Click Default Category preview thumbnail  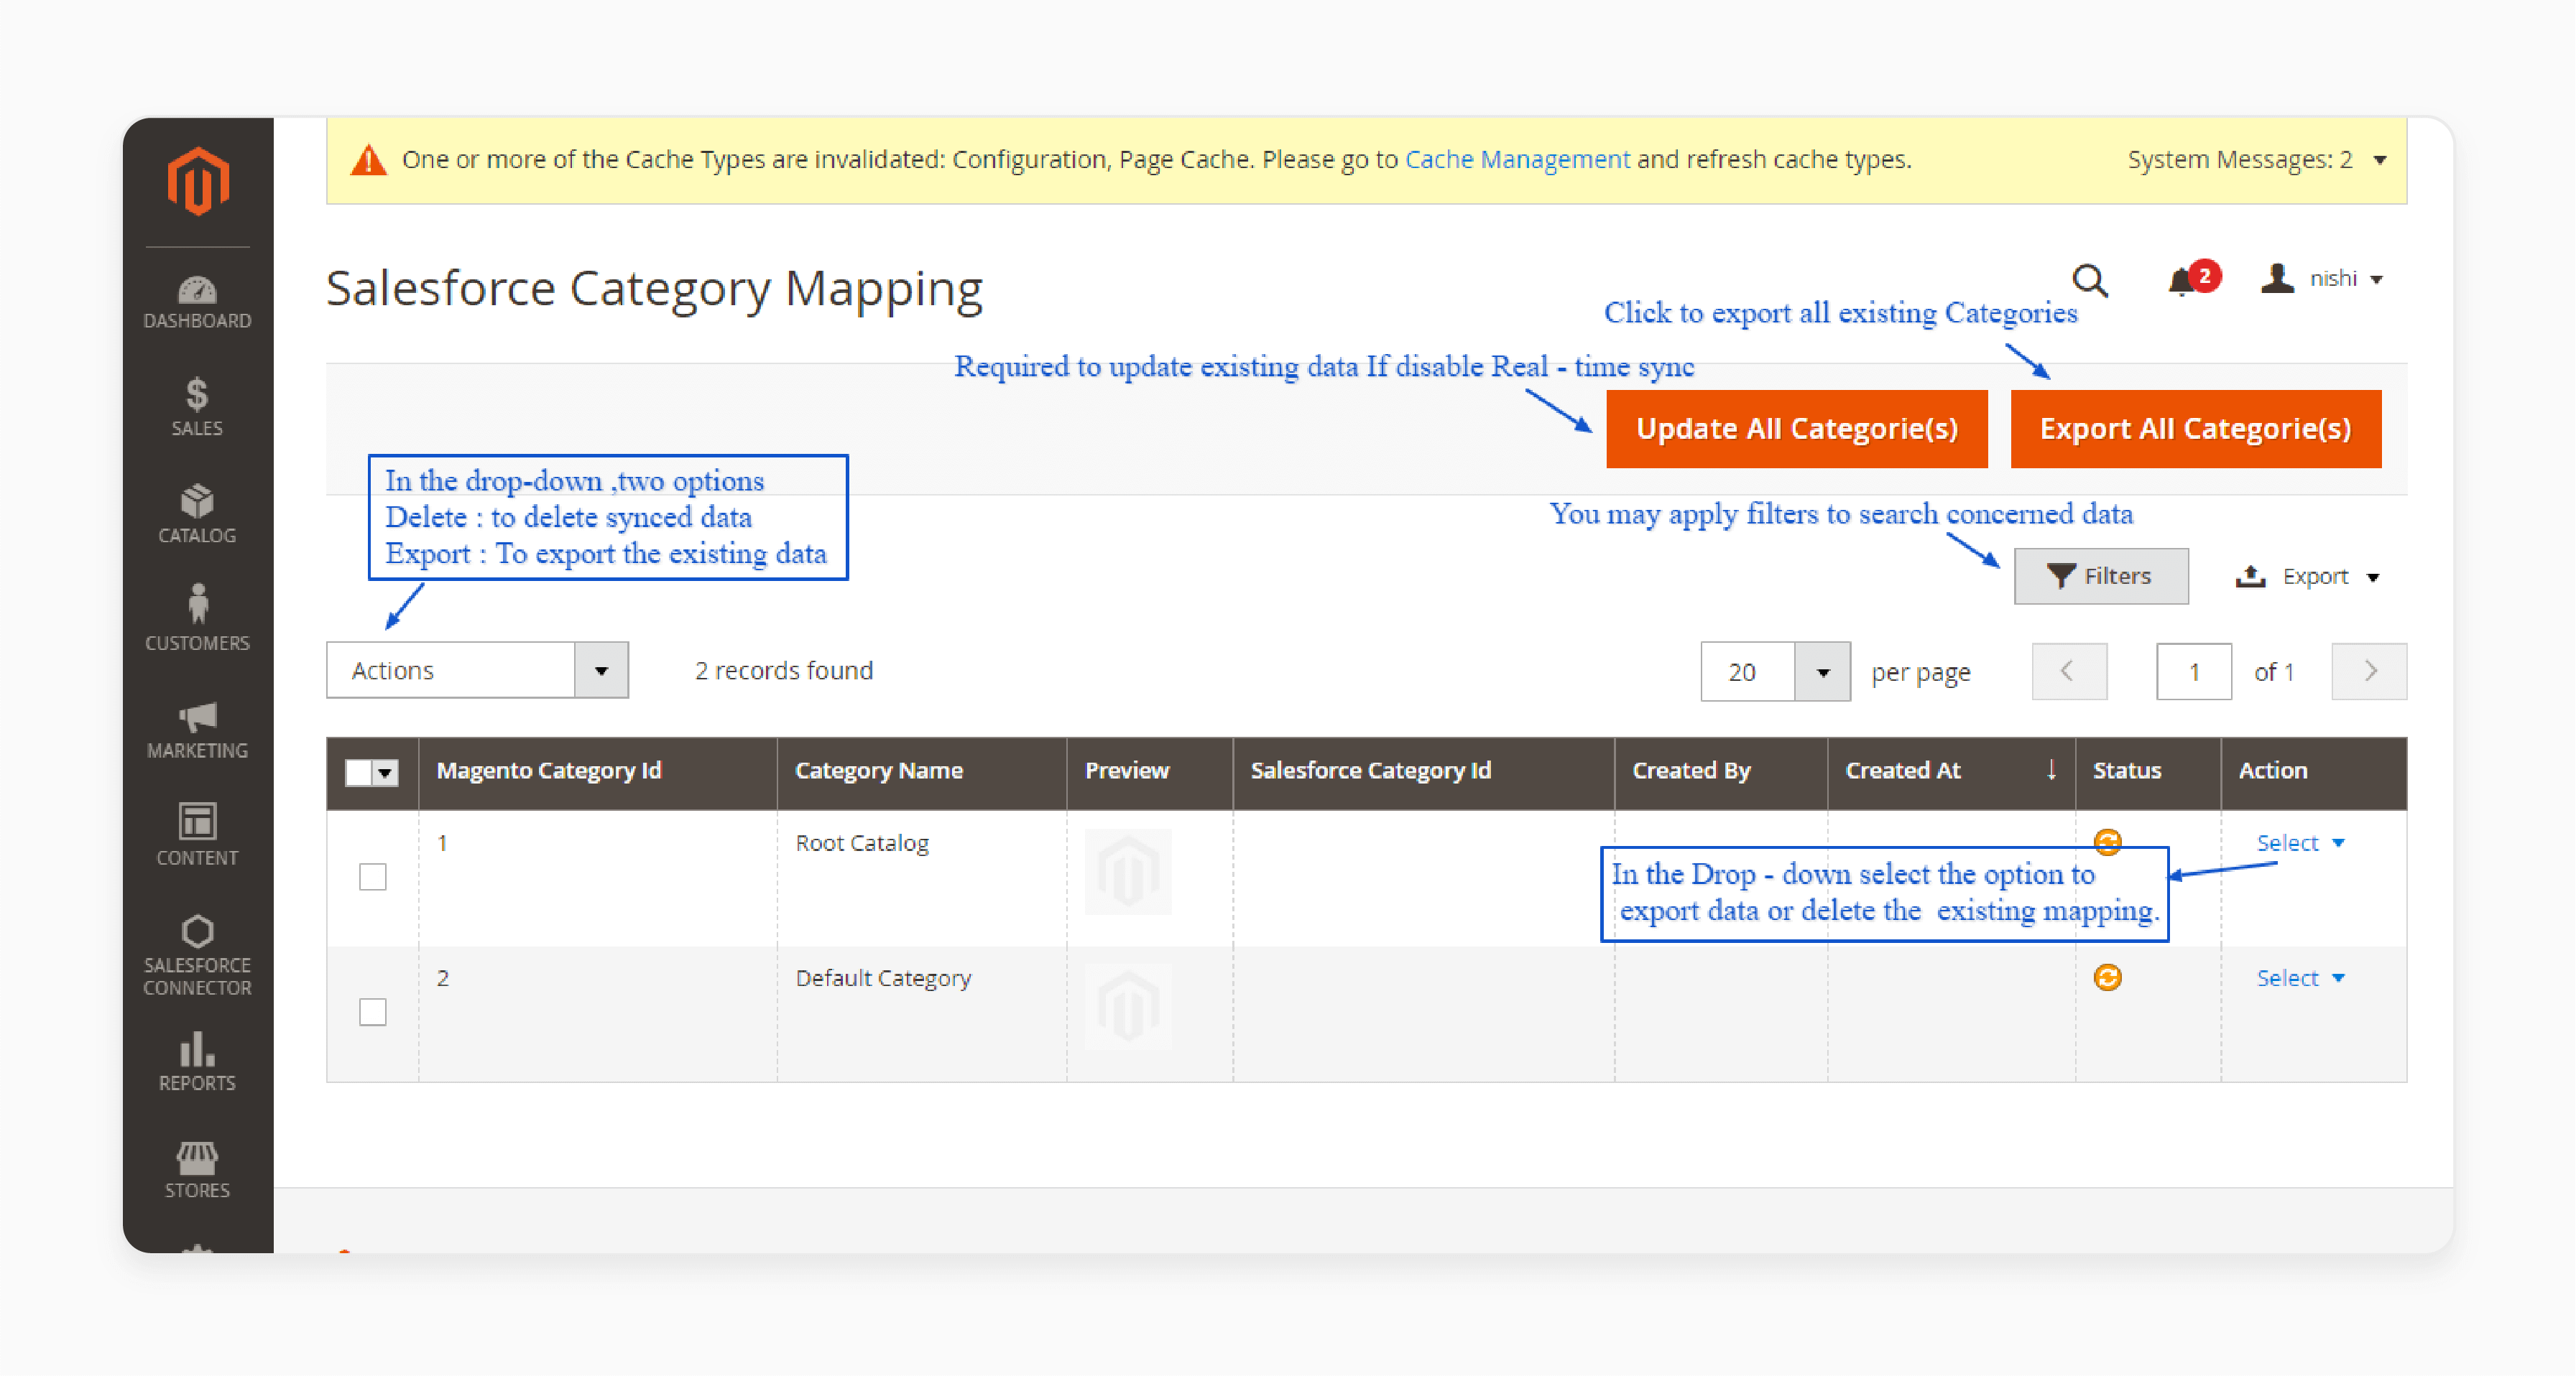point(1128,1008)
